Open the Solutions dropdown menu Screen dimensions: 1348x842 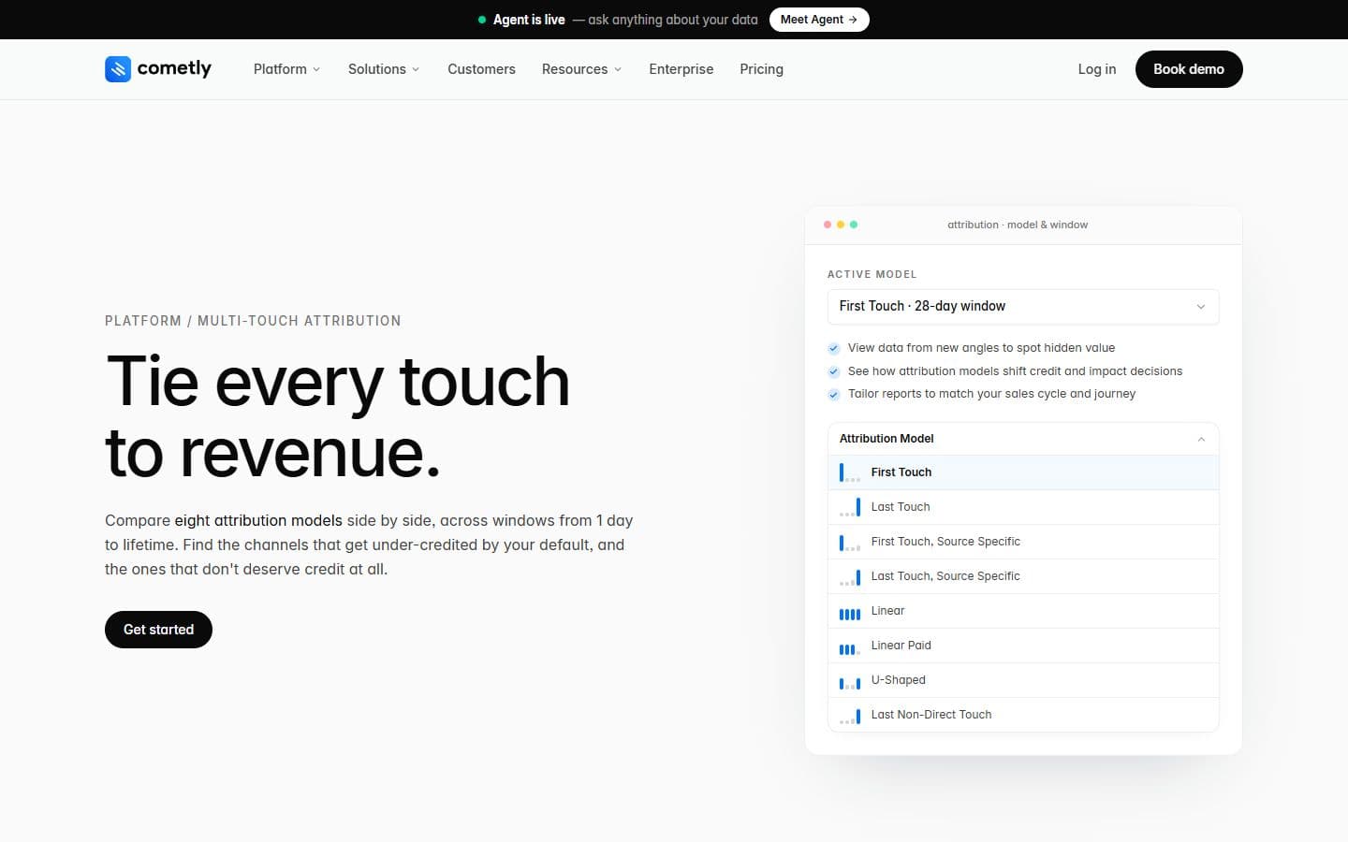click(384, 69)
